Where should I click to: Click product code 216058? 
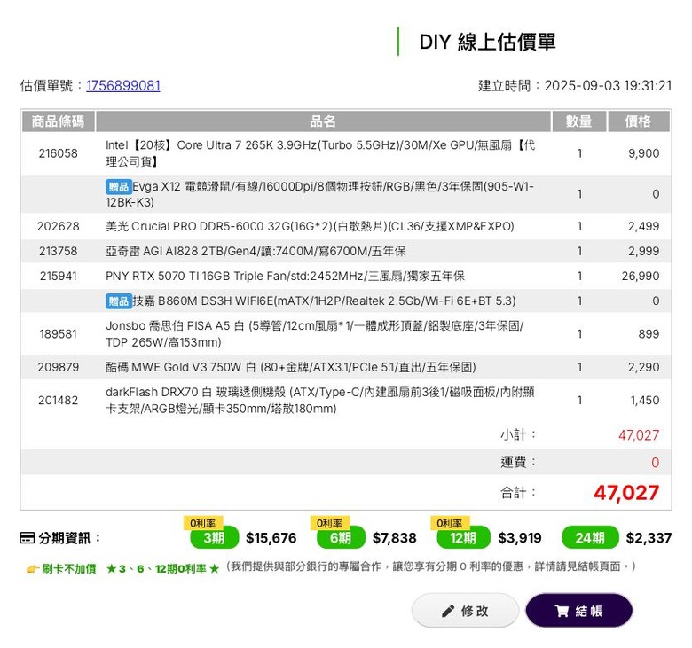tap(59, 153)
